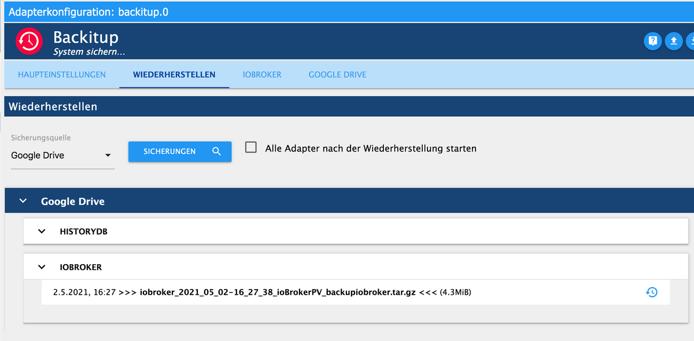
Task: Open the Google Drive tab
Action: [x=337, y=75]
